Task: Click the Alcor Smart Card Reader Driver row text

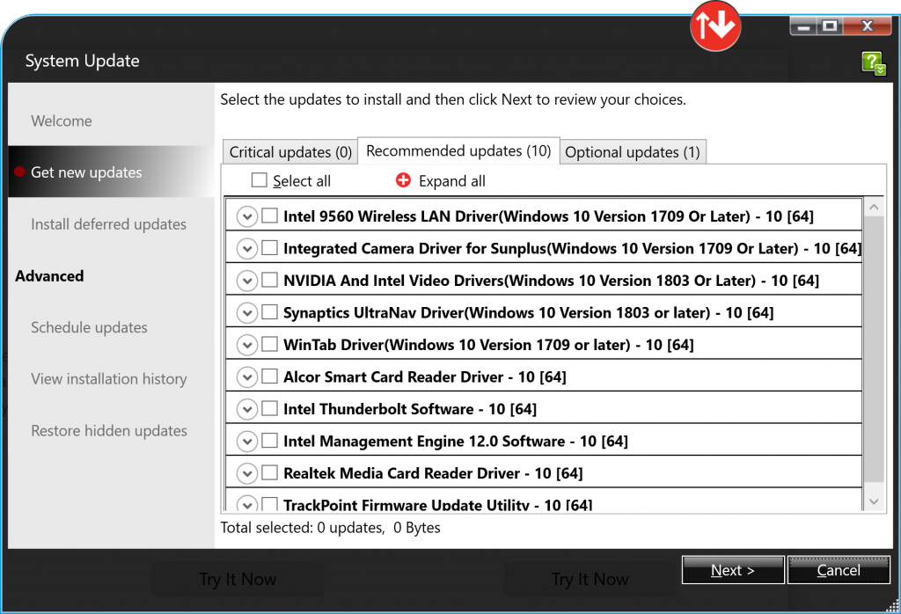Action: tap(425, 376)
